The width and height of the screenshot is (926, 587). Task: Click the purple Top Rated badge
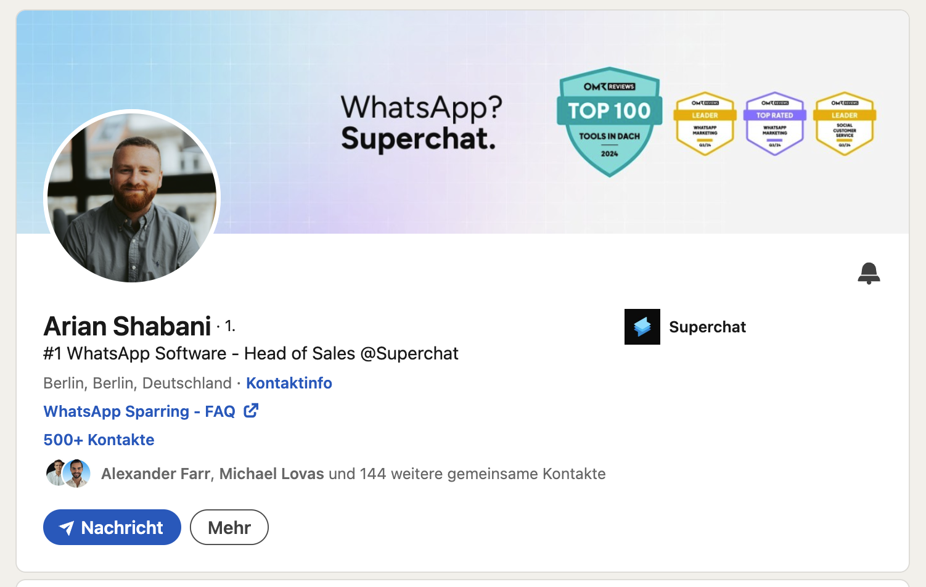click(x=775, y=123)
